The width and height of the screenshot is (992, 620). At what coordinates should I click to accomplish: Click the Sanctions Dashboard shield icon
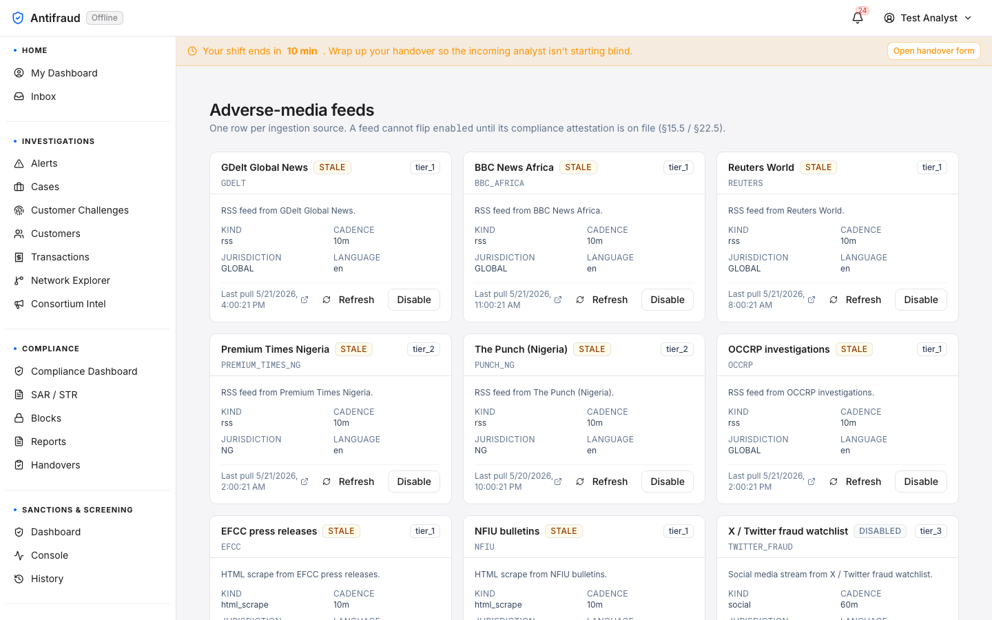pos(19,532)
